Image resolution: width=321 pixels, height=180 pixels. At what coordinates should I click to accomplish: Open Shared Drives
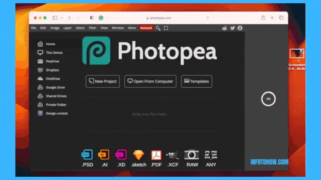point(52,96)
